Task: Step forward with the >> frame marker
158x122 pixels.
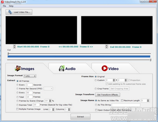Action: 91,47
